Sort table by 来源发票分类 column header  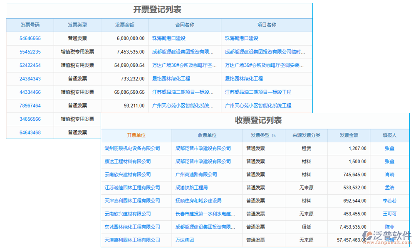coord(307,136)
